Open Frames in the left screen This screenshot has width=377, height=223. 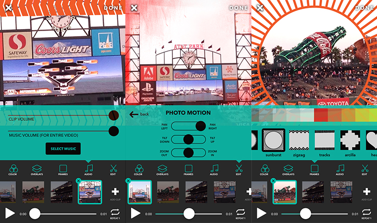pyautogui.click(x=63, y=170)
